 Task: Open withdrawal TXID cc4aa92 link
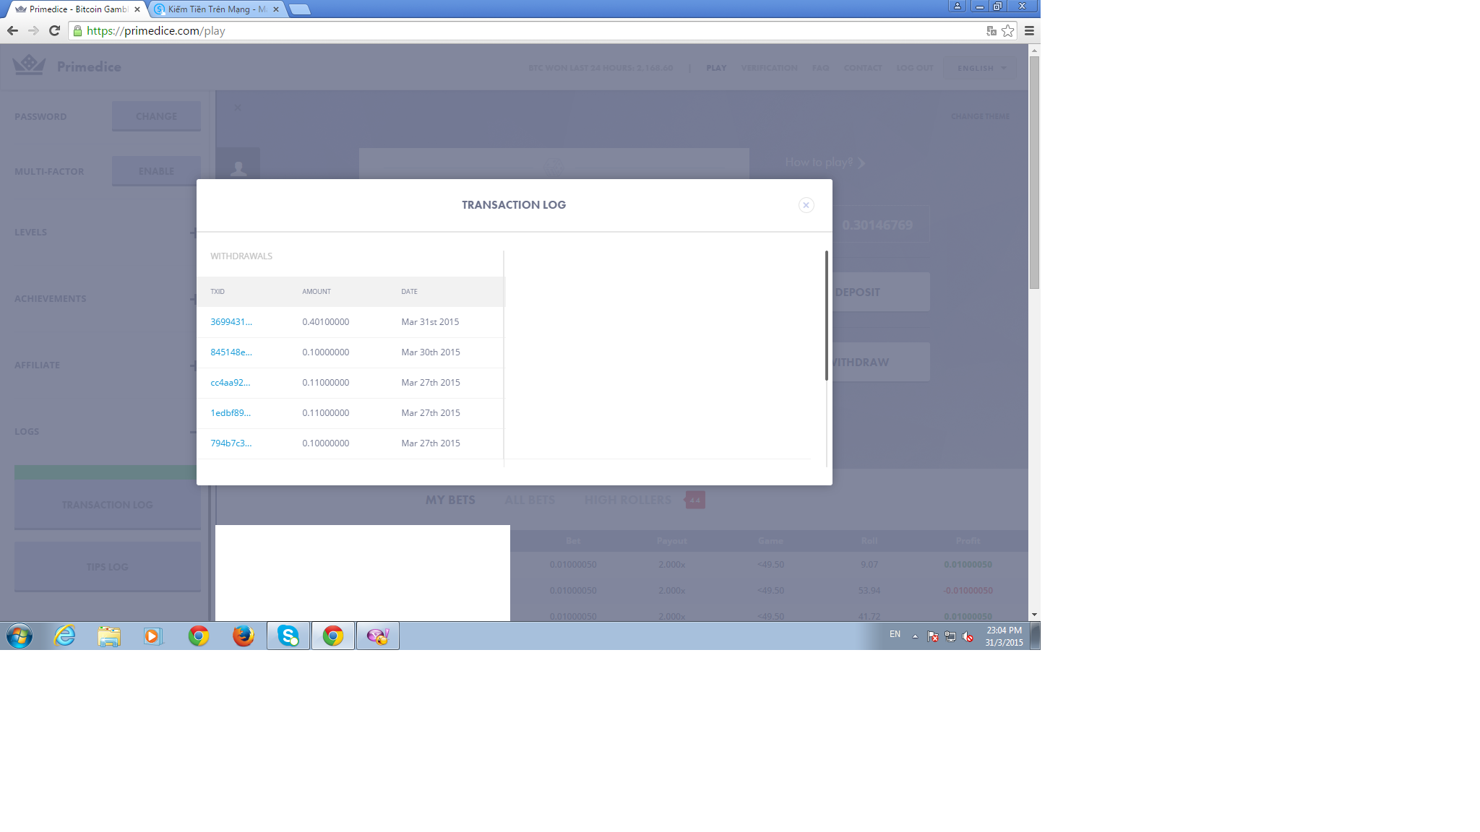coord(230,383)
